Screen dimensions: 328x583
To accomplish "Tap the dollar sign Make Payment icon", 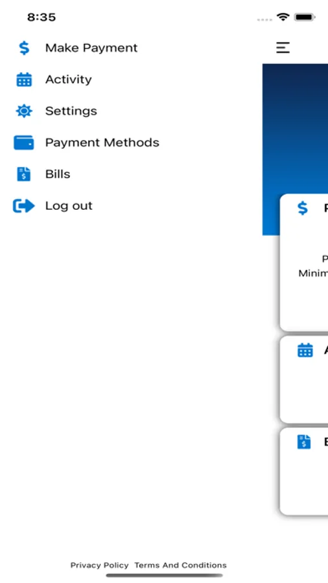I will 24,48.
